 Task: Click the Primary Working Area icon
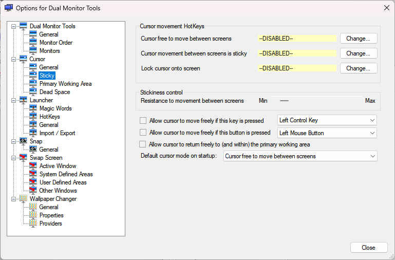point(33,84)
